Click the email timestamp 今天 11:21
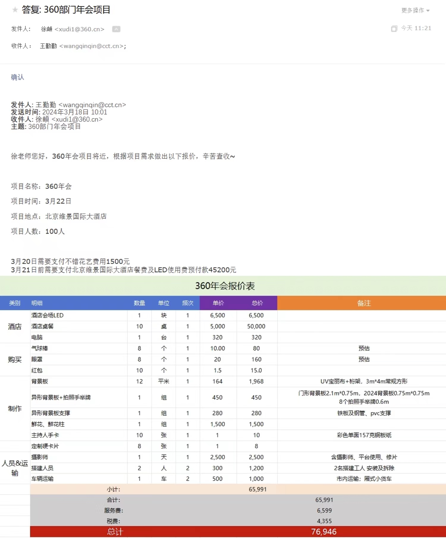This screenshot has width=446, height=538. pos(416,28)
